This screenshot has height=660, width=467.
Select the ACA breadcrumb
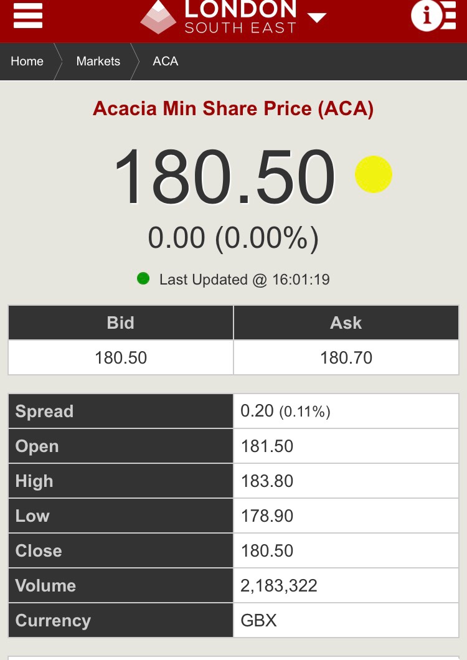pyautogui.click(x=165, y=61)
